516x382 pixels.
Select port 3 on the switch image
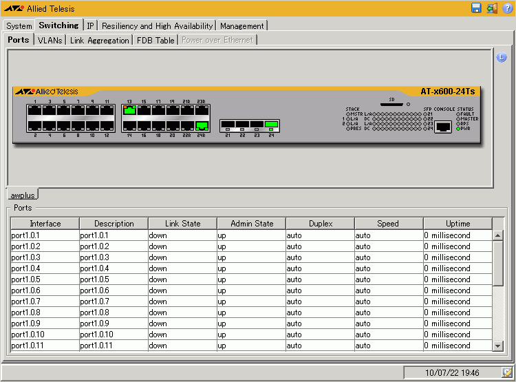[49, 110]
